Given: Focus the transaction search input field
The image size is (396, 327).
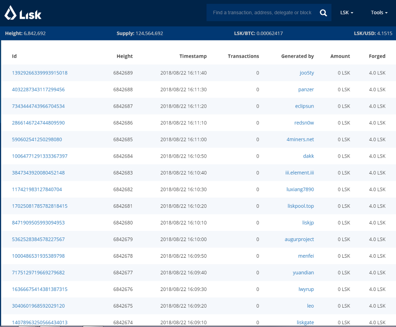Looking at the screenshot, I should tap(262, 13).
